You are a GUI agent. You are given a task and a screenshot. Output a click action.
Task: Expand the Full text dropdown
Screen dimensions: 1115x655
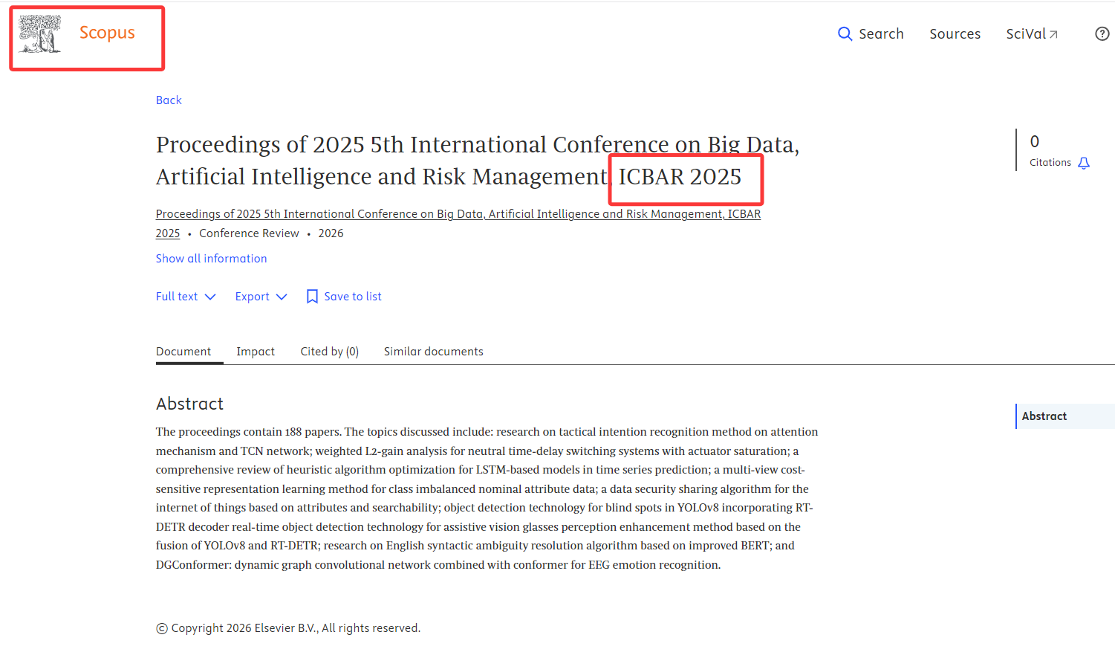pos(186,297)
